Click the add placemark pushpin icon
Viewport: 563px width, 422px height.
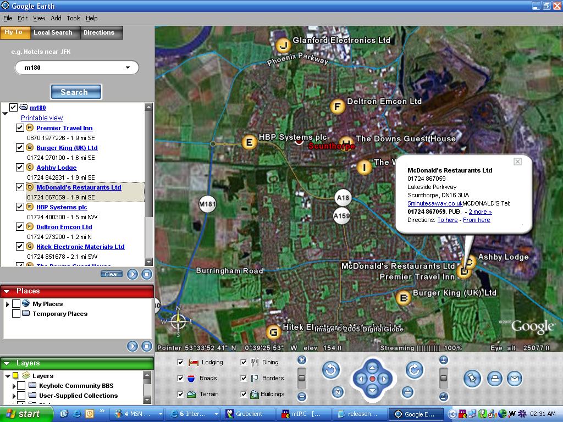[x=472, y=379]
